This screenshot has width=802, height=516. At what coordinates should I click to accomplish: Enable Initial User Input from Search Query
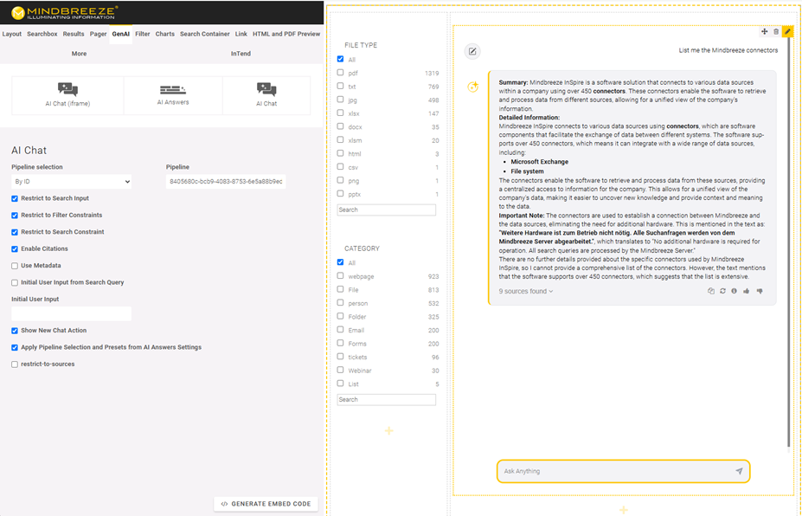[x=15, y=283]
